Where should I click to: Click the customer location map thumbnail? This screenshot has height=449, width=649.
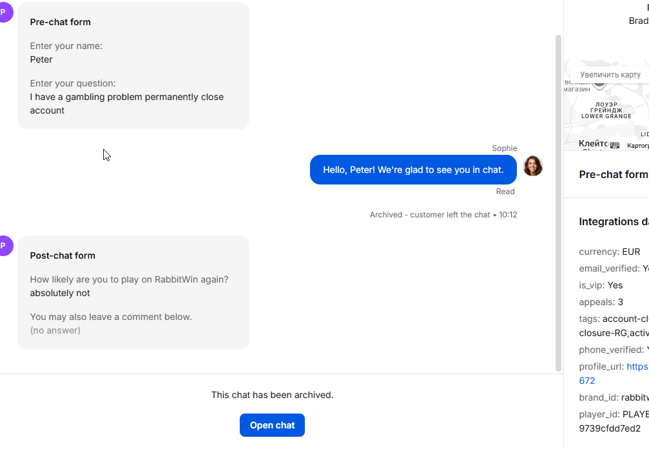point(606,105)
